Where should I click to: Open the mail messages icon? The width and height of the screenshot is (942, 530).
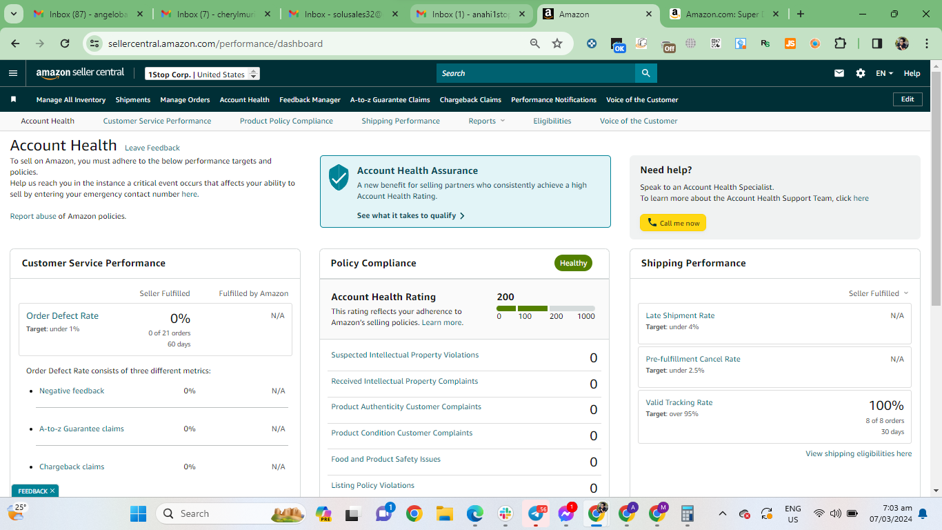(839, 73)
